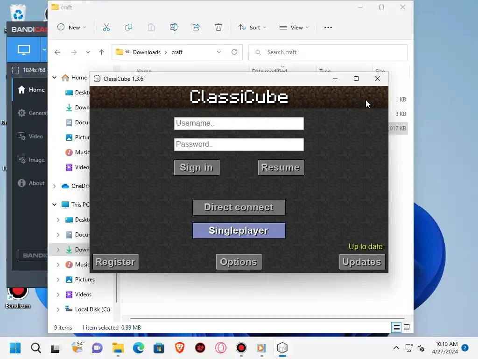Click the Register button in ClassiCube
This screenshot has width=478, height=359.
[116, 262]
